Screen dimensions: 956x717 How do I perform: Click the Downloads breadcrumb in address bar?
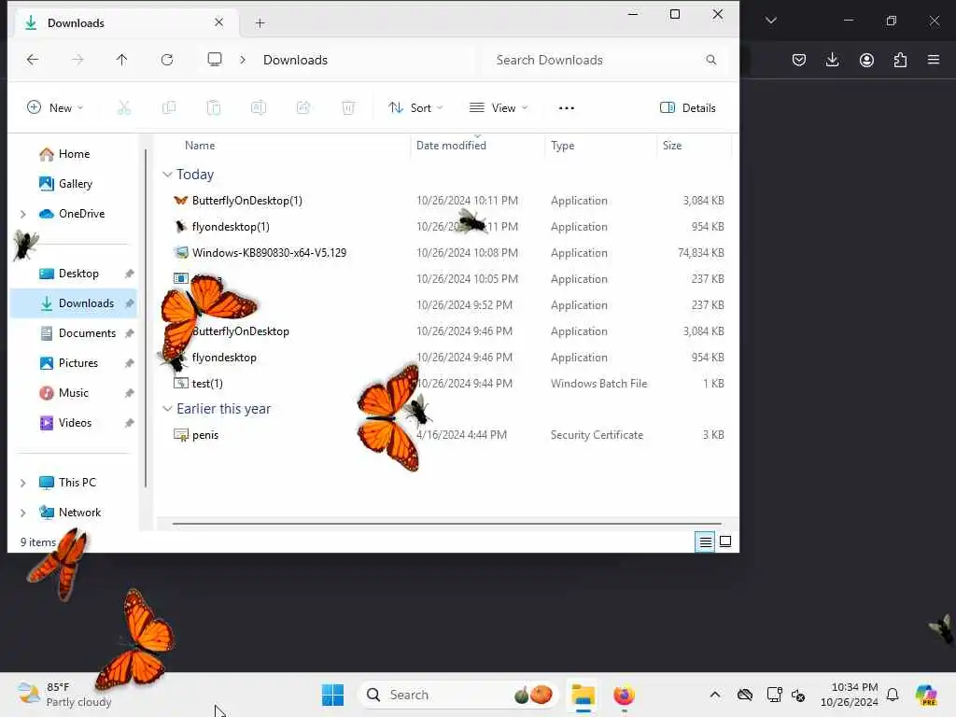click(x=295, y=60)
